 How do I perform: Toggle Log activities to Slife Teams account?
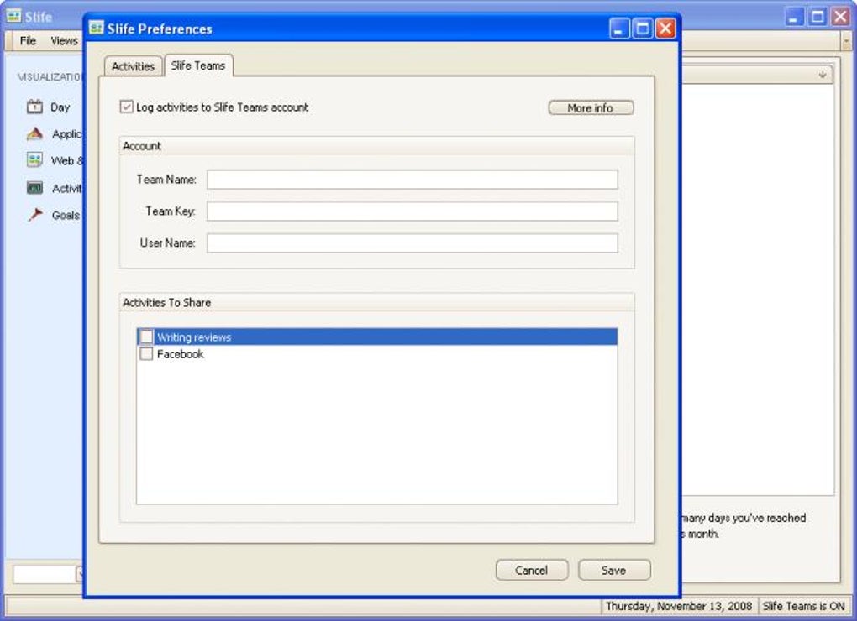[126, 107]
